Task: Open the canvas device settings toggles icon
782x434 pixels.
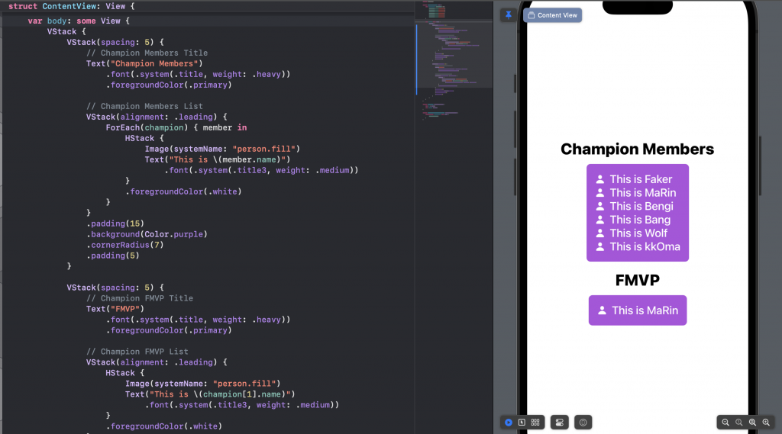Action: (x=560, y=423)
